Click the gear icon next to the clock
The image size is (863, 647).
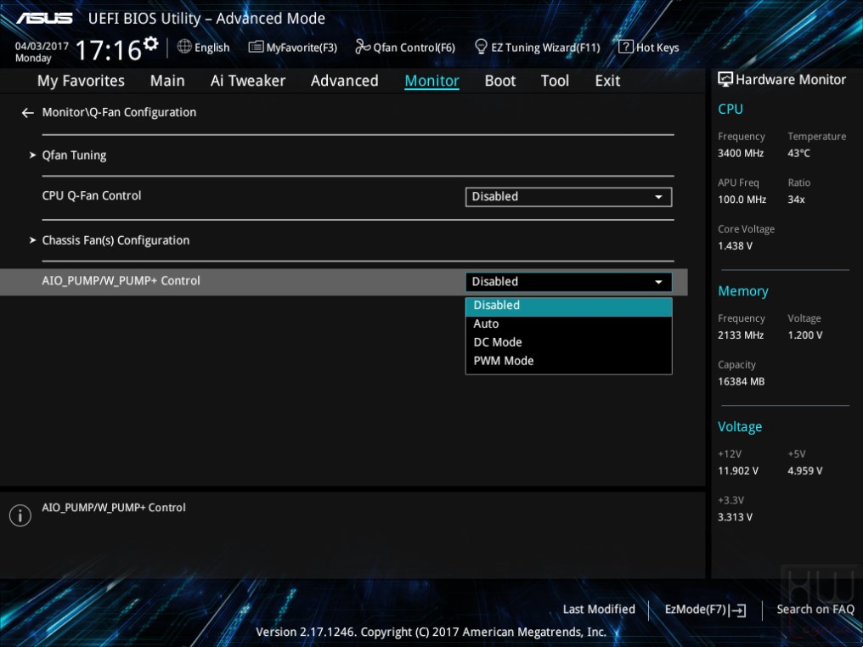151,43
